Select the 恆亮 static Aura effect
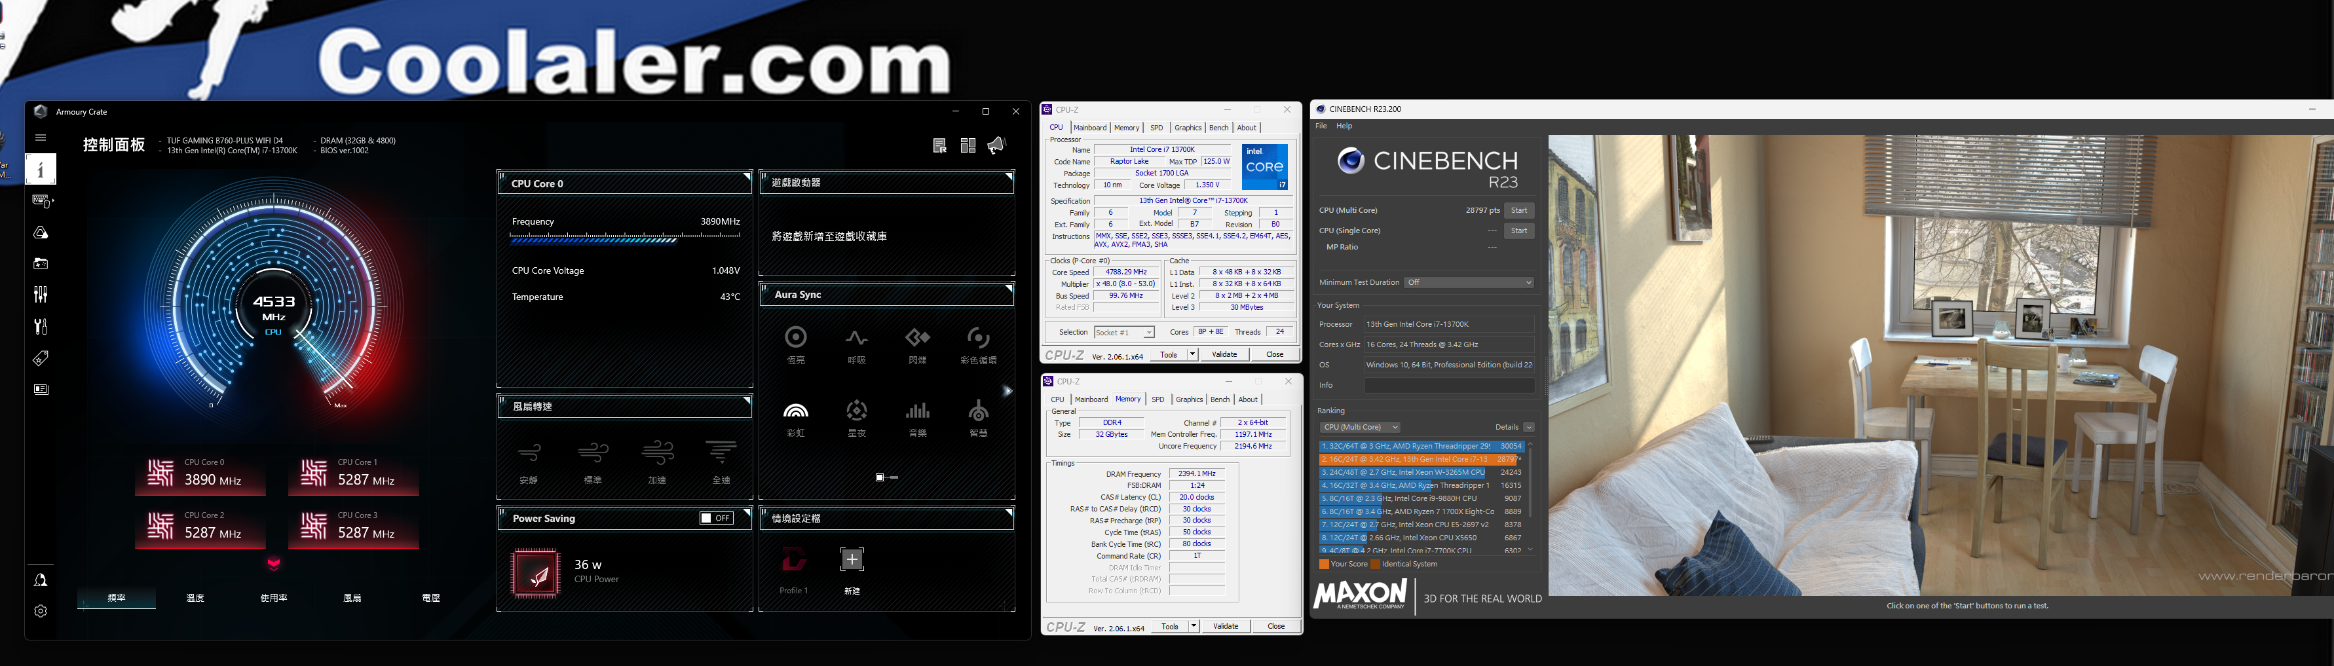 pyautogui.click(x=795, y=345)
